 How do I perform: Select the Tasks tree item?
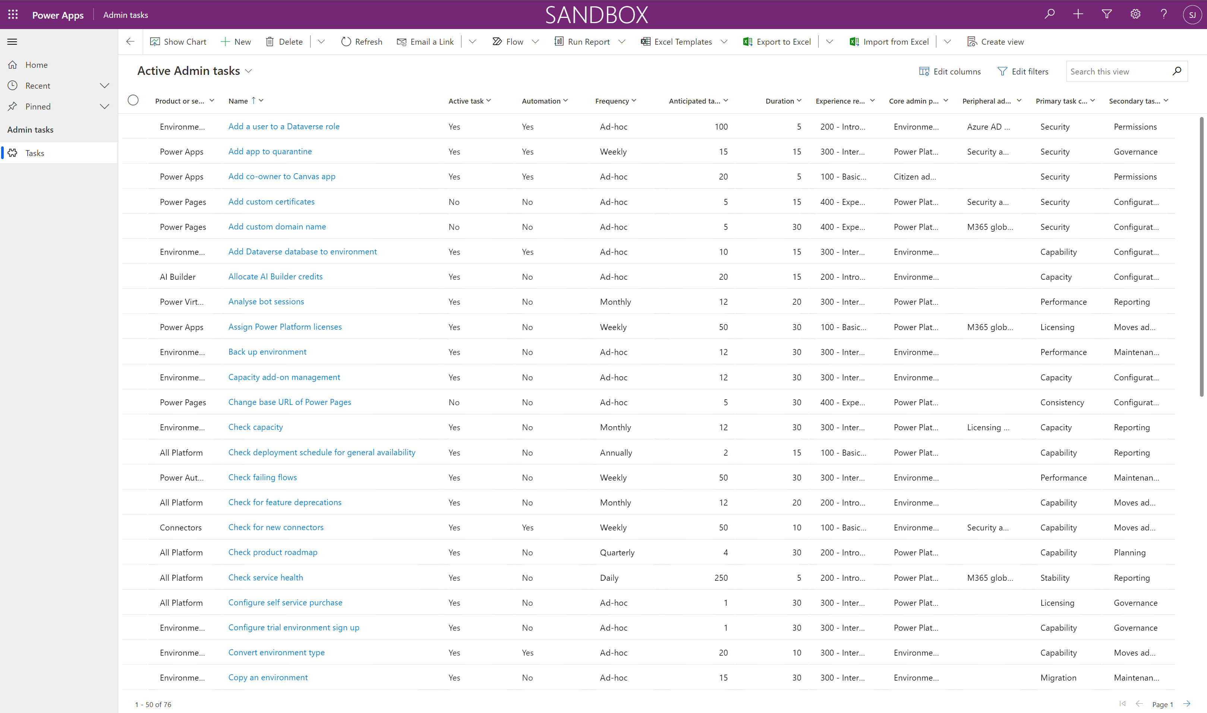34,153
